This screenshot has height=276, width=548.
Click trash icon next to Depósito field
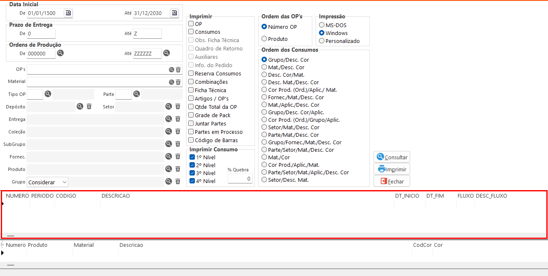[89, 107]
